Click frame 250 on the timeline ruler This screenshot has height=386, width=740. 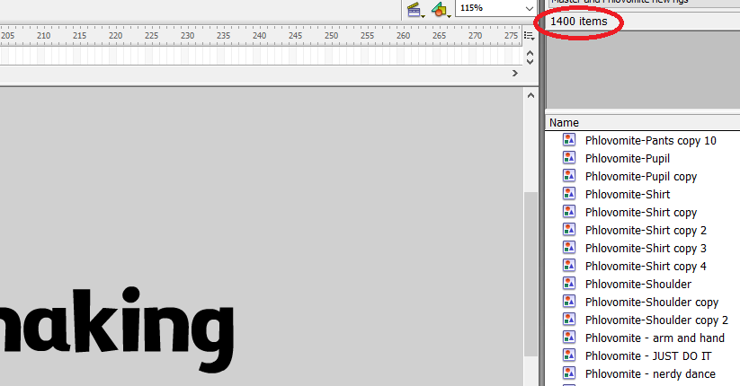331,36
